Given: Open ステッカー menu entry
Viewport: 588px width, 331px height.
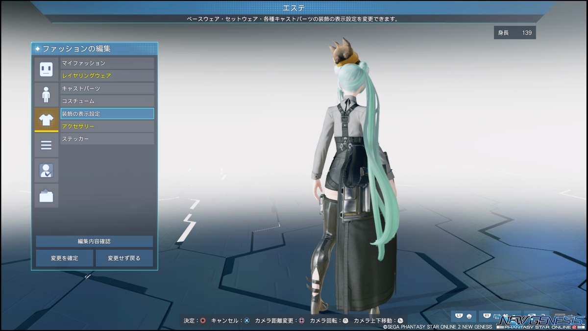Looking at the screenshot, I should 107,139.
